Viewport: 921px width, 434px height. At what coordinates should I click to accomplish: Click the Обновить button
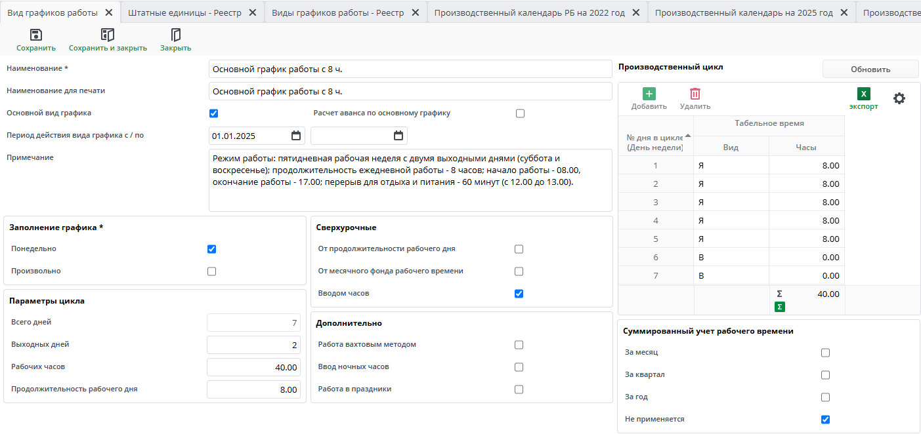(x=870, y=69)
